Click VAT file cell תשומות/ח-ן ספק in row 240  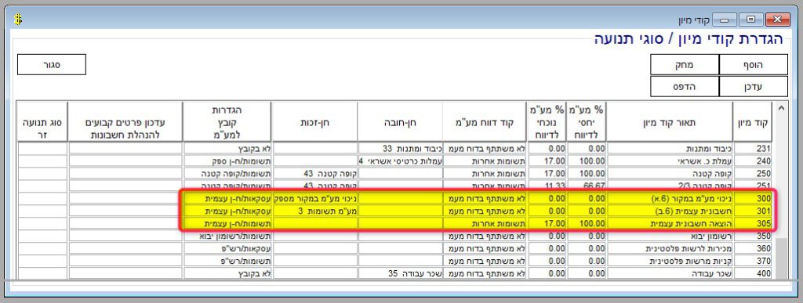(x=227, y=161)
